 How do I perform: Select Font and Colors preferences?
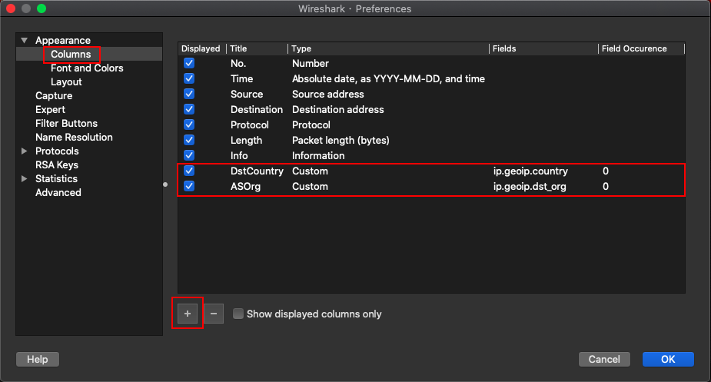pos(87,68)
